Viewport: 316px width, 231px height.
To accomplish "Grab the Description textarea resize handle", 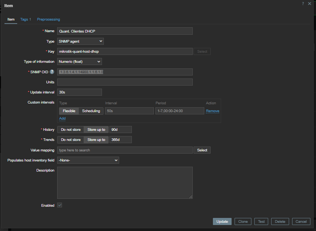I will point(190,197).
